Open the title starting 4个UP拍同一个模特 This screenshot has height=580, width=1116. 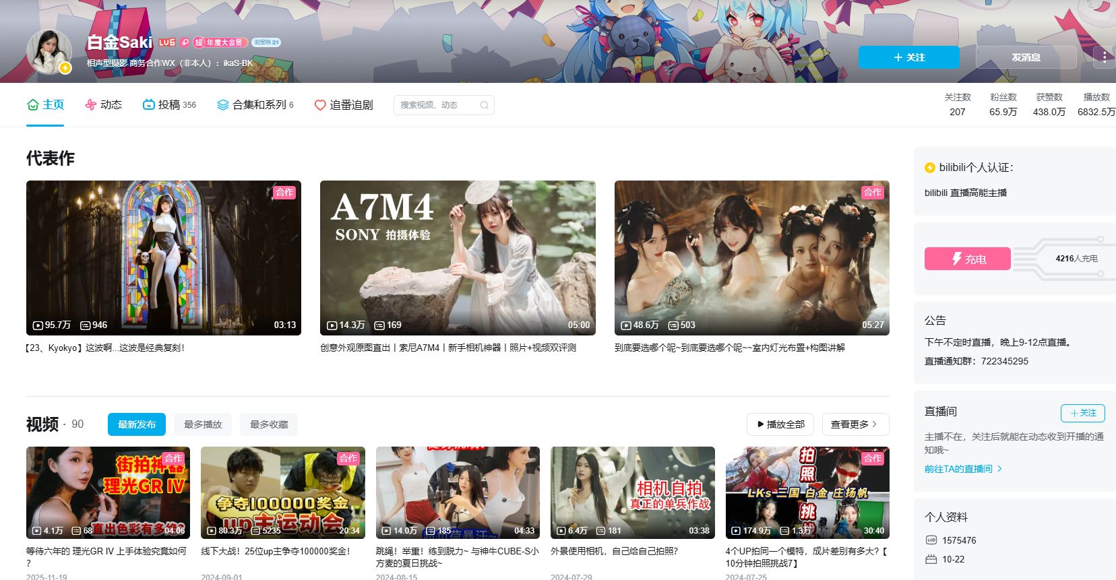pos(807,556)
